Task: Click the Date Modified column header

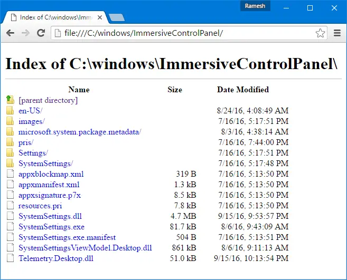Action: (x=243, y=90)
